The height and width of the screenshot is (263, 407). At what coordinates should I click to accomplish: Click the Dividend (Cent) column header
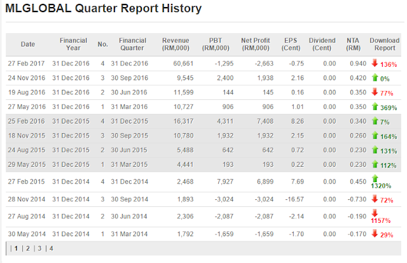[322, 44]
